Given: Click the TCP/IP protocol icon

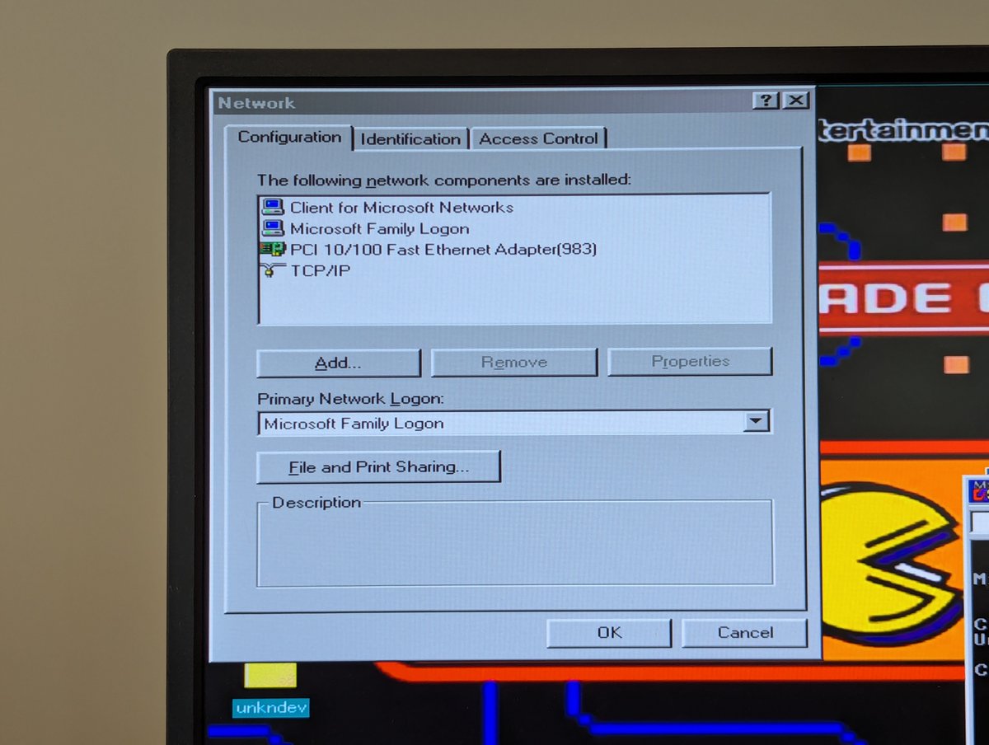Looking at the screenshot, I should [272, 270].
